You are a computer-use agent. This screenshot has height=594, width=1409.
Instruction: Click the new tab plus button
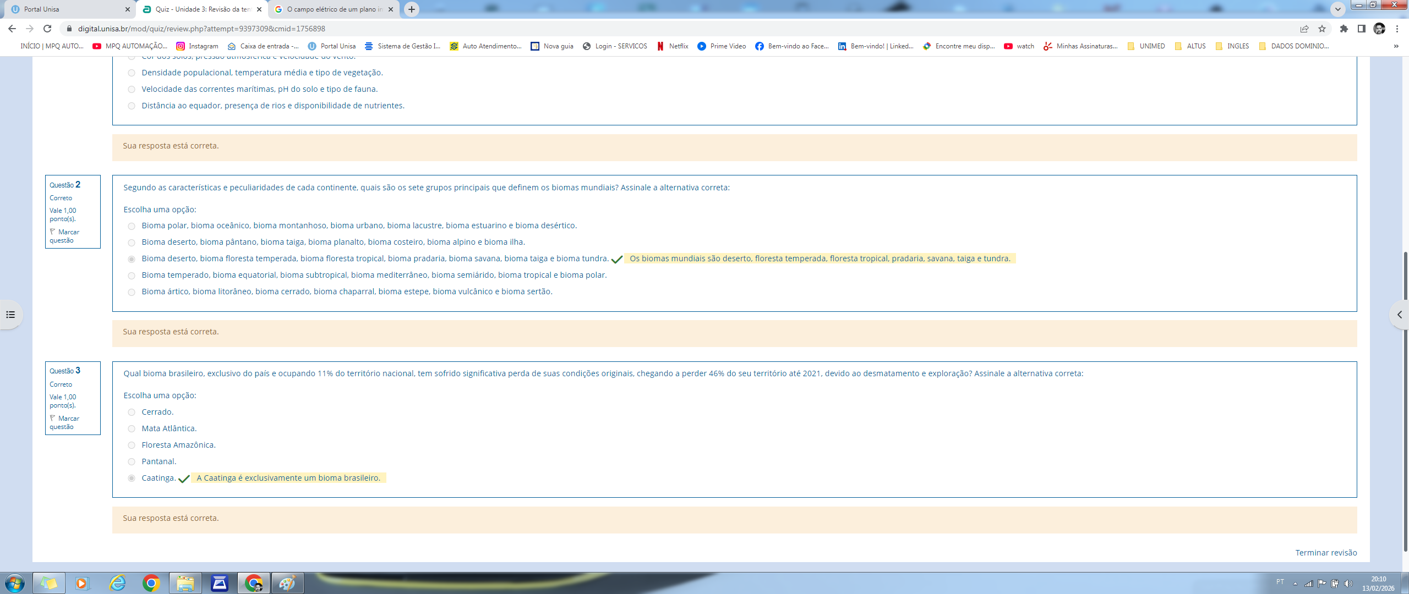pyautogui.click(x=411, y=9)
